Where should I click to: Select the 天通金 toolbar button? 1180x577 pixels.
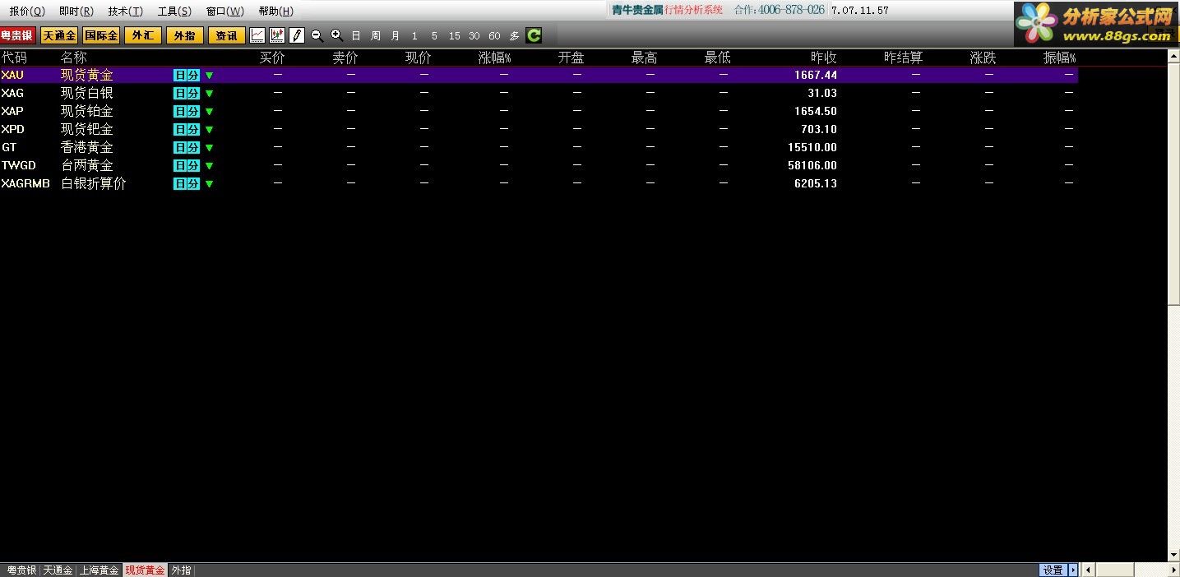point(59,35)
